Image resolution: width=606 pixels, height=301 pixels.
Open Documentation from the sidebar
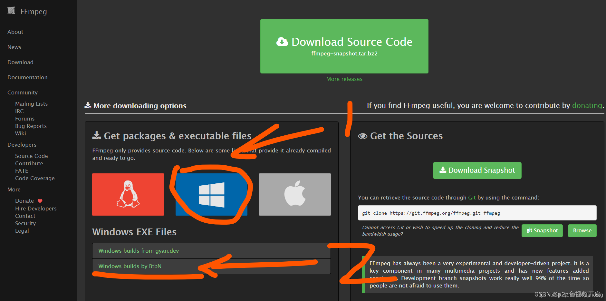(27, 77)
